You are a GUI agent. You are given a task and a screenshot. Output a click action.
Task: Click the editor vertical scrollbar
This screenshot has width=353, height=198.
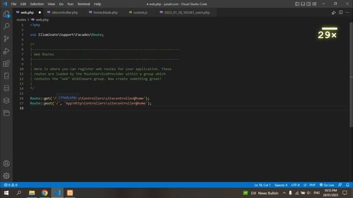[351, 75]
